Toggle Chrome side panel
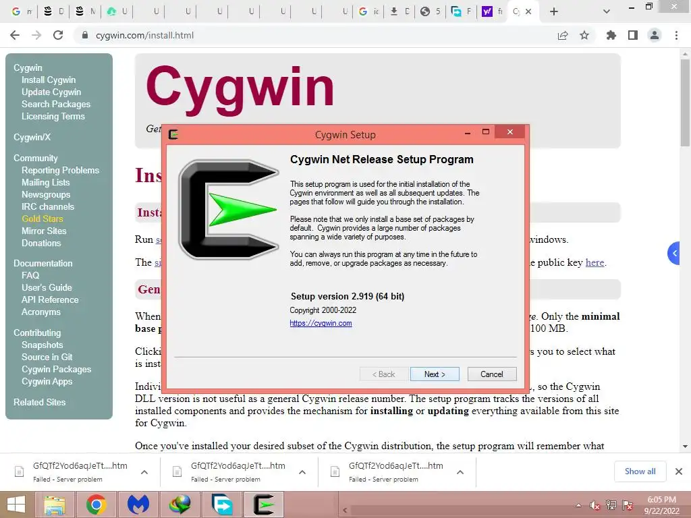The image size is (691, 518). (633, 35)
